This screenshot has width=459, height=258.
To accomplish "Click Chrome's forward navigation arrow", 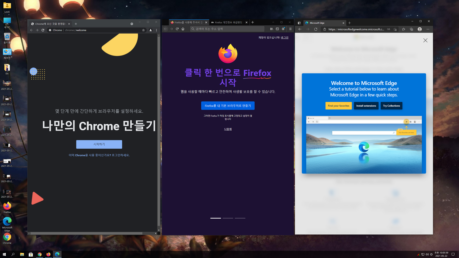I will (x=37, y=30).
